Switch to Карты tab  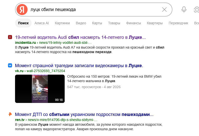click(x=97, y=23)
